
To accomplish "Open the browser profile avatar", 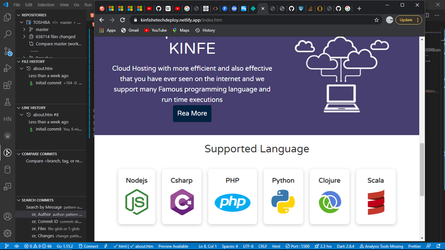I will pyautogui.click(x=389, y=20).
